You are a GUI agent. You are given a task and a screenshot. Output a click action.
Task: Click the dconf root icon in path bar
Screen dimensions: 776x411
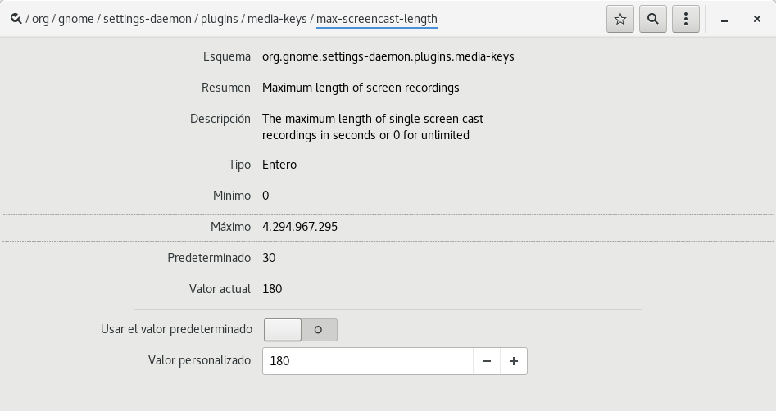[x=15, y=19]
